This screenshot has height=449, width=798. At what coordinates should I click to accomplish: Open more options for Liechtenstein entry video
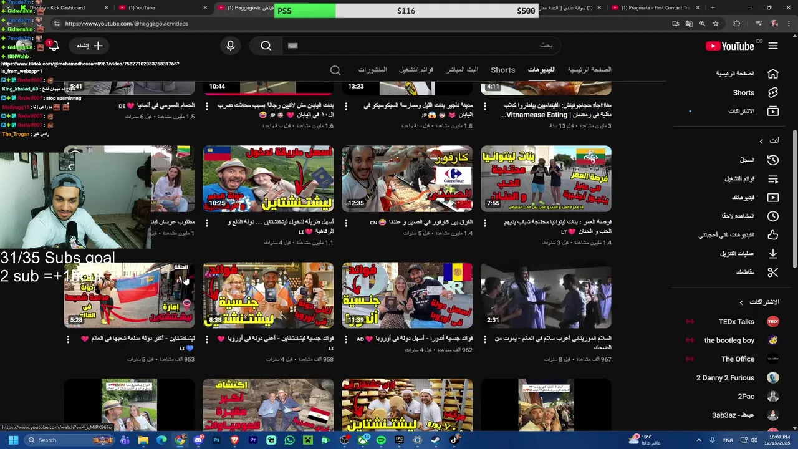[207, 223]
